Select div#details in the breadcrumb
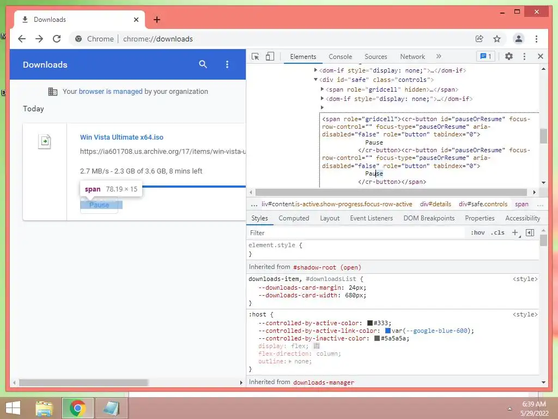The image size is (558, 419). [x=435, y=204]
